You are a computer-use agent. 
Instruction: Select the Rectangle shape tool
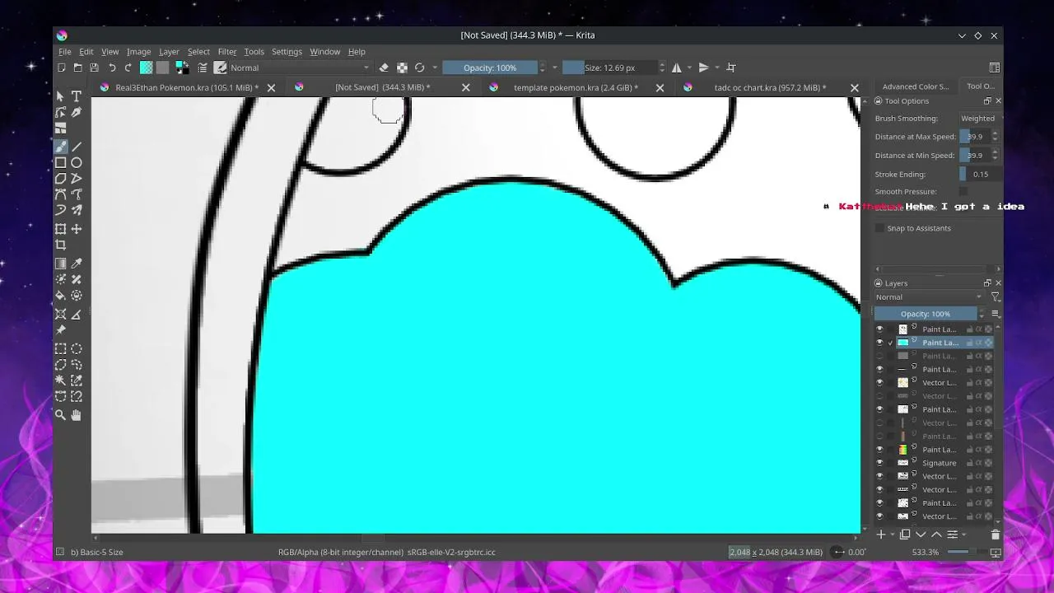[61, 163]
